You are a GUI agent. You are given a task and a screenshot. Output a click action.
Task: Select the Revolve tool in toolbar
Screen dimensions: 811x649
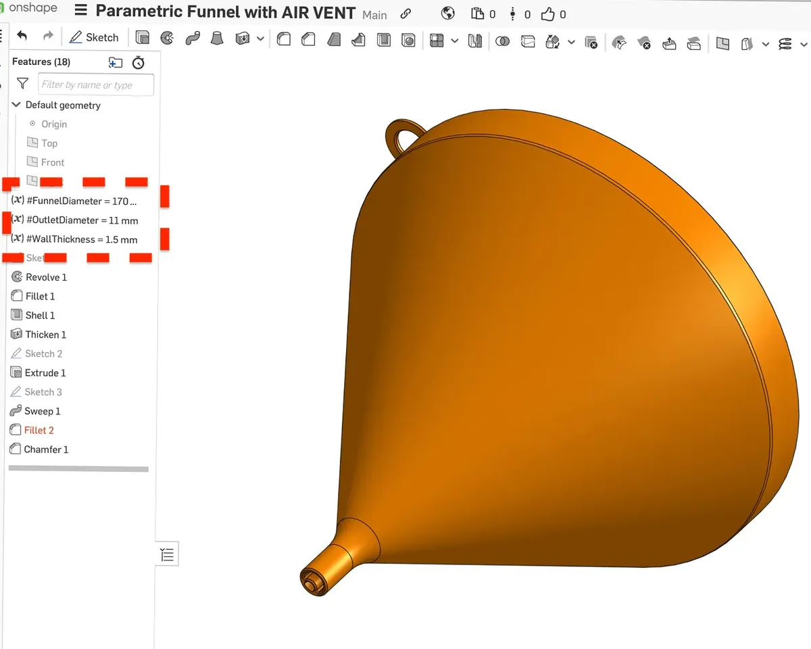click(167, 39)
